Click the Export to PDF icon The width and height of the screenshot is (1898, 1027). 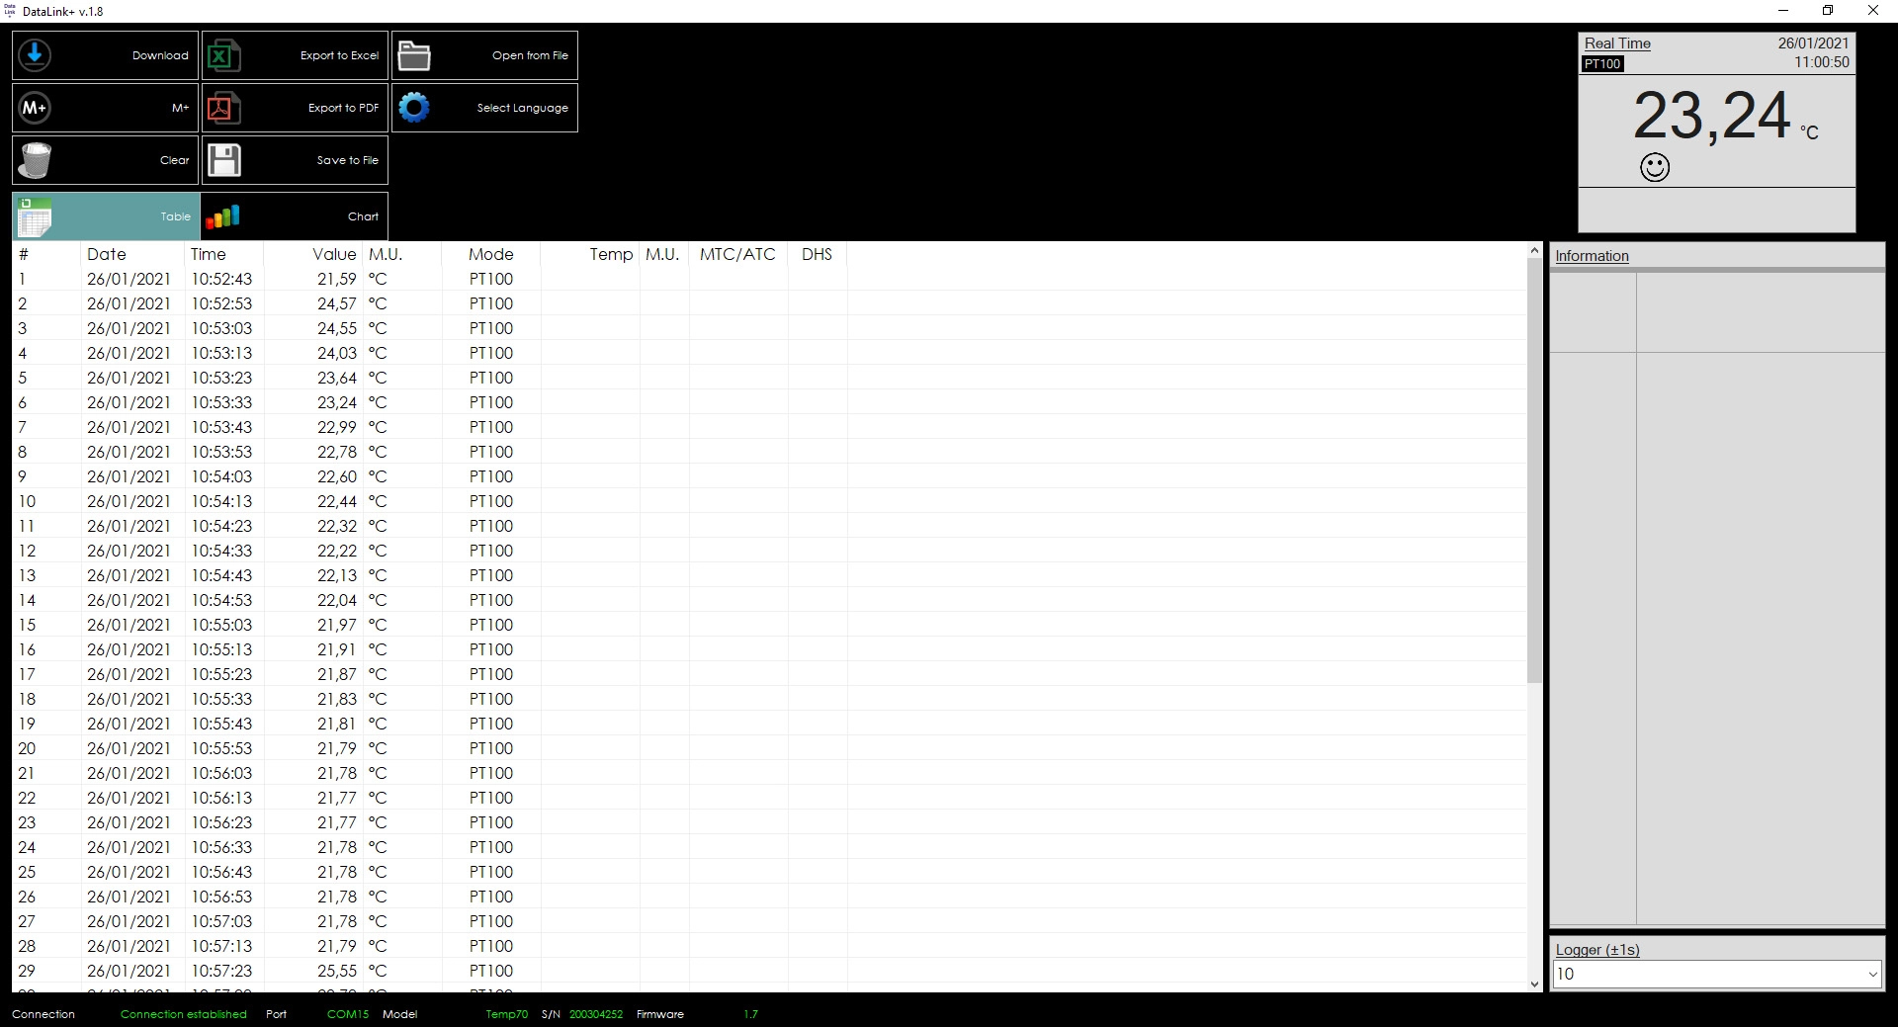click(x=220, y=108)
